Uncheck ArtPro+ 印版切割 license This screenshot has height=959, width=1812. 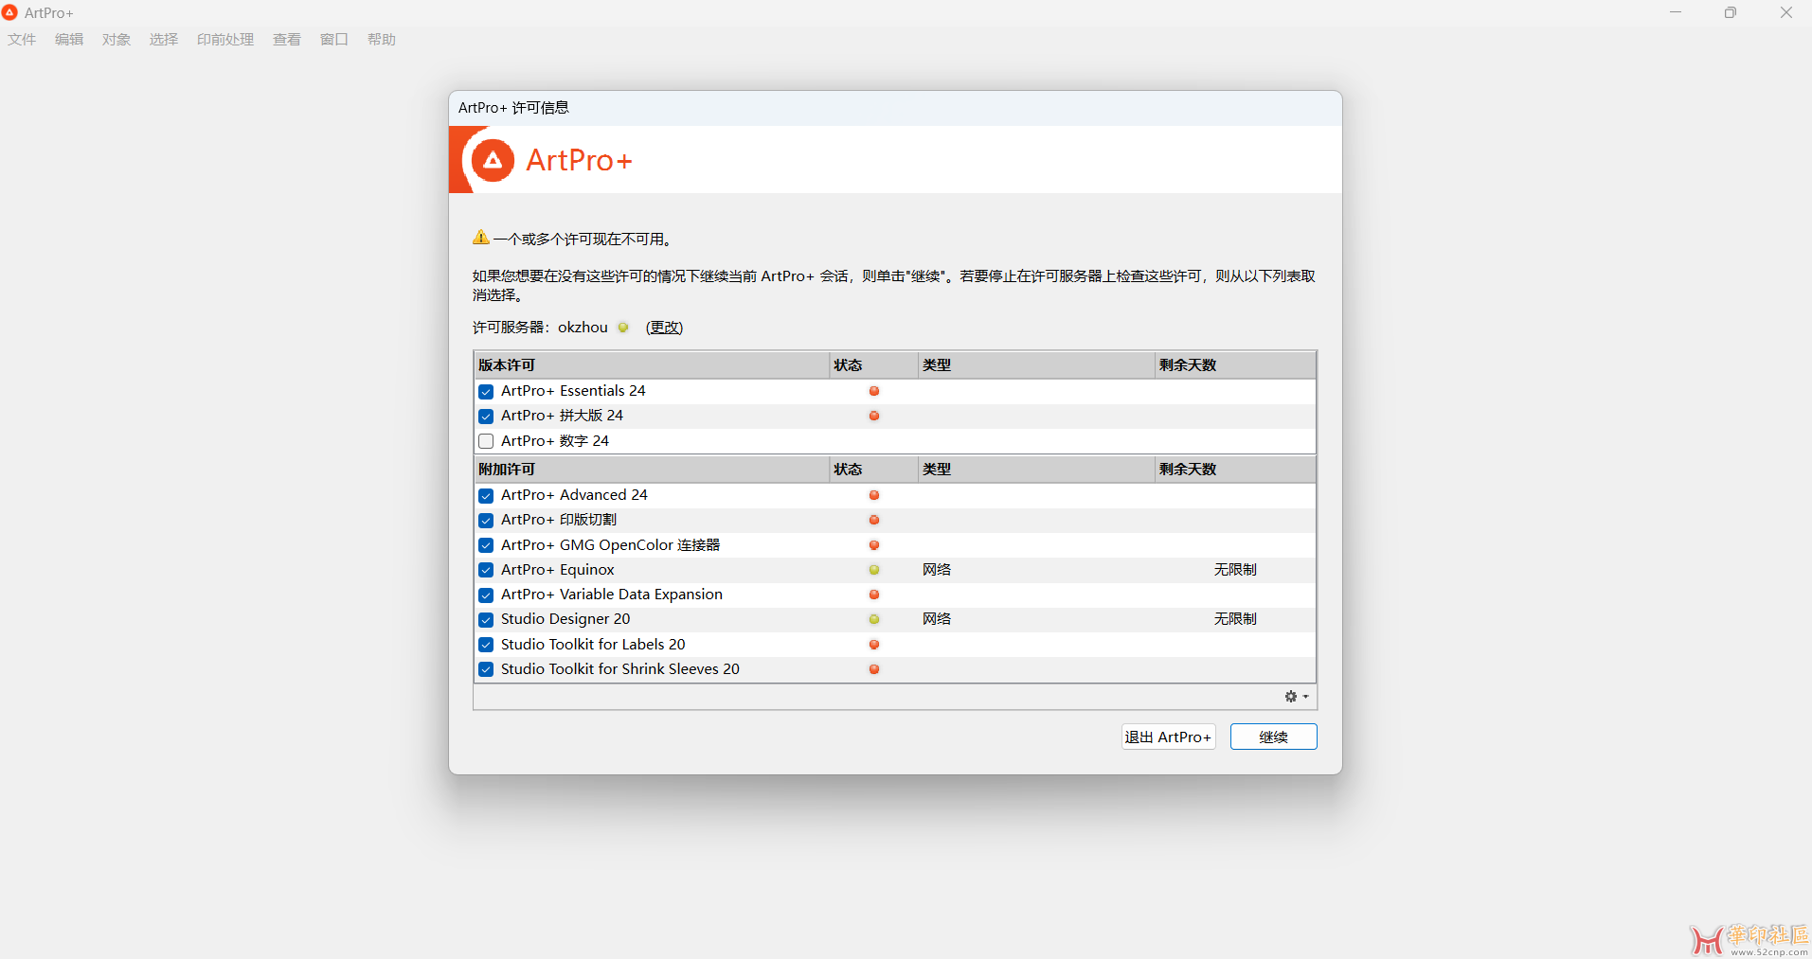point(486,520)
